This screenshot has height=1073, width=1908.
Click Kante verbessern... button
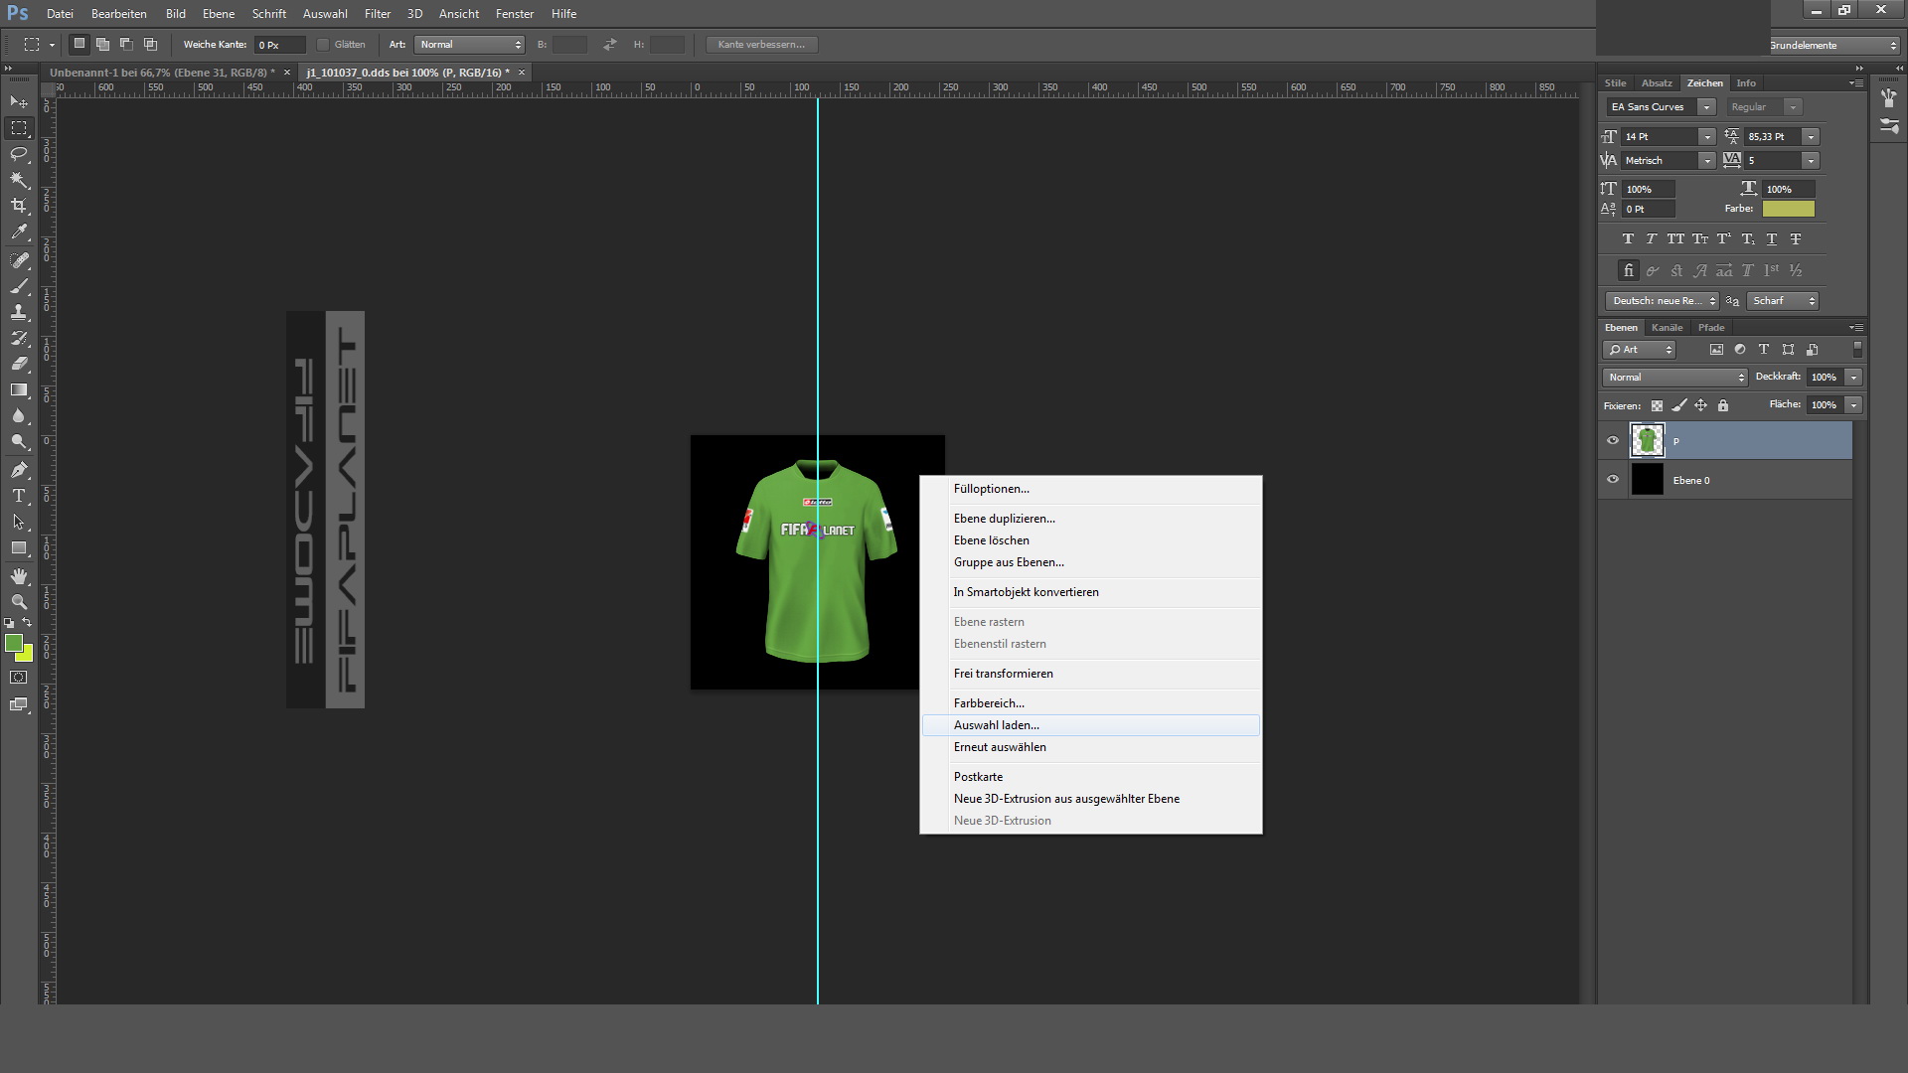(x=761, y=45)
